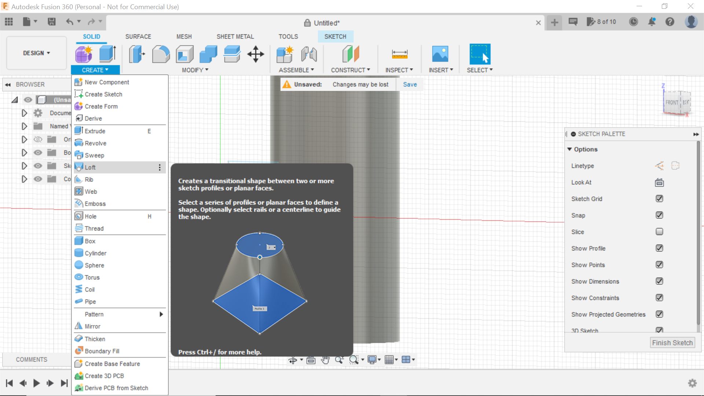Open the DESIGN workspace dropdown

tap(36, 53)
